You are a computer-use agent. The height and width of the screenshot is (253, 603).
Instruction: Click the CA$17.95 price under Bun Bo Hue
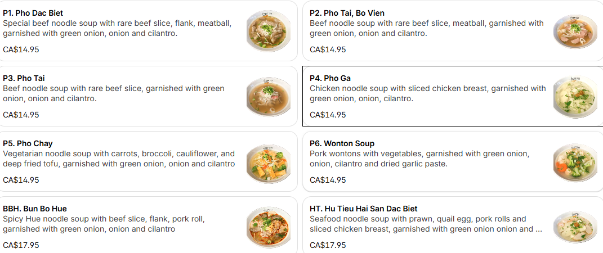tap(21, 245)
